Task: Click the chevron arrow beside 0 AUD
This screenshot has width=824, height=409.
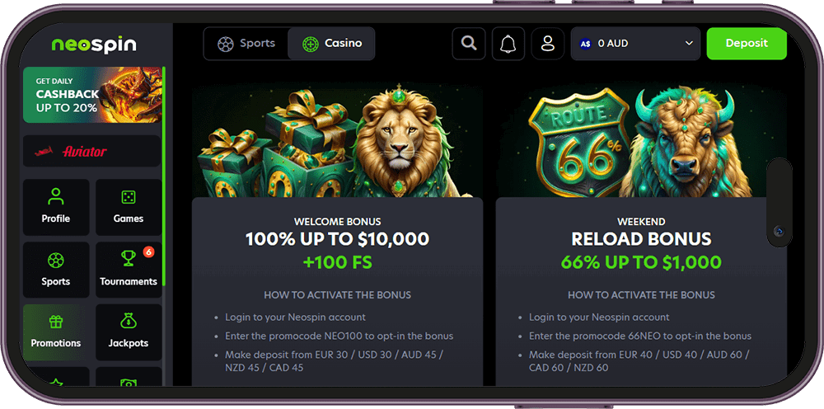Action: 689,44
